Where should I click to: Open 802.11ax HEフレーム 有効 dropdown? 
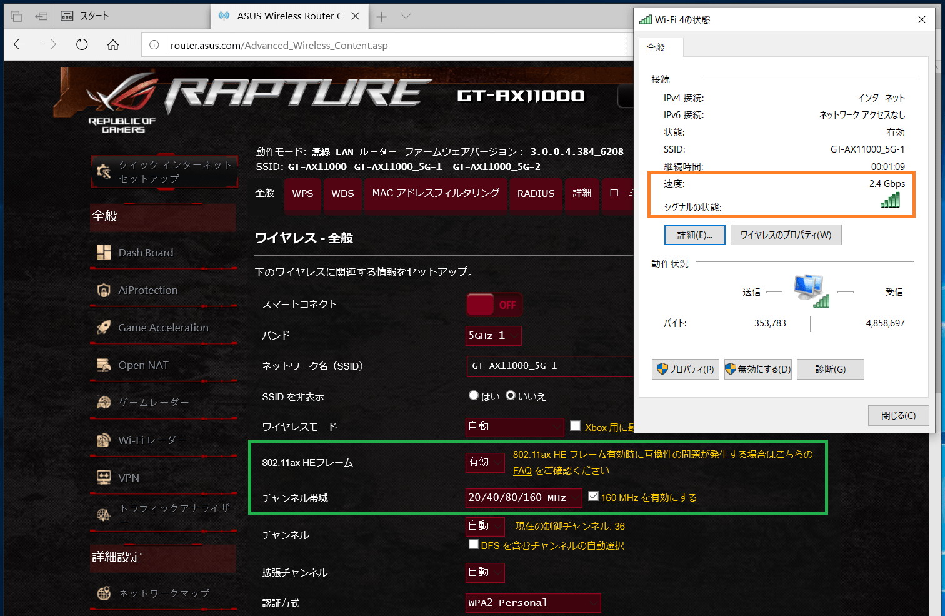(x=485, y=462)
